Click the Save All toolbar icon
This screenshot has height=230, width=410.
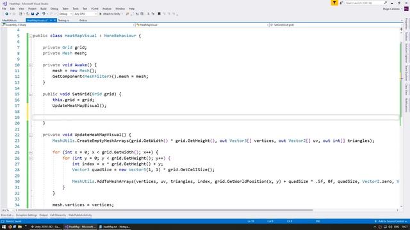tap(37, 14)
